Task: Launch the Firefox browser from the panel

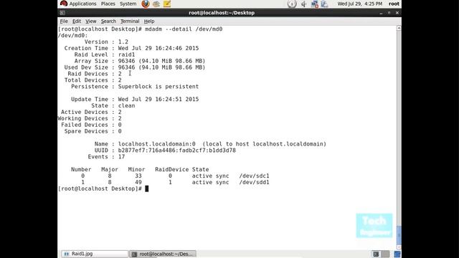Action: coord(146,4)
